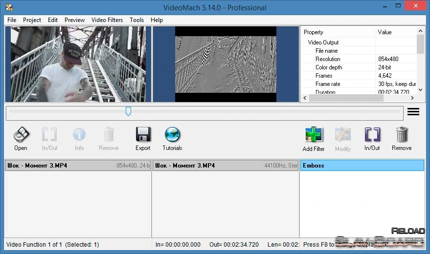Click property panel scroll up arrow
The width and height of the screenshot is (430, 254).
(x=420, y=31)
